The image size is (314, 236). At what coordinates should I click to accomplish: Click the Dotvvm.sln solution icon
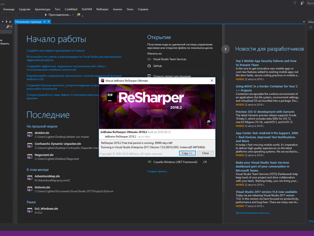click(x=30, y=189)
